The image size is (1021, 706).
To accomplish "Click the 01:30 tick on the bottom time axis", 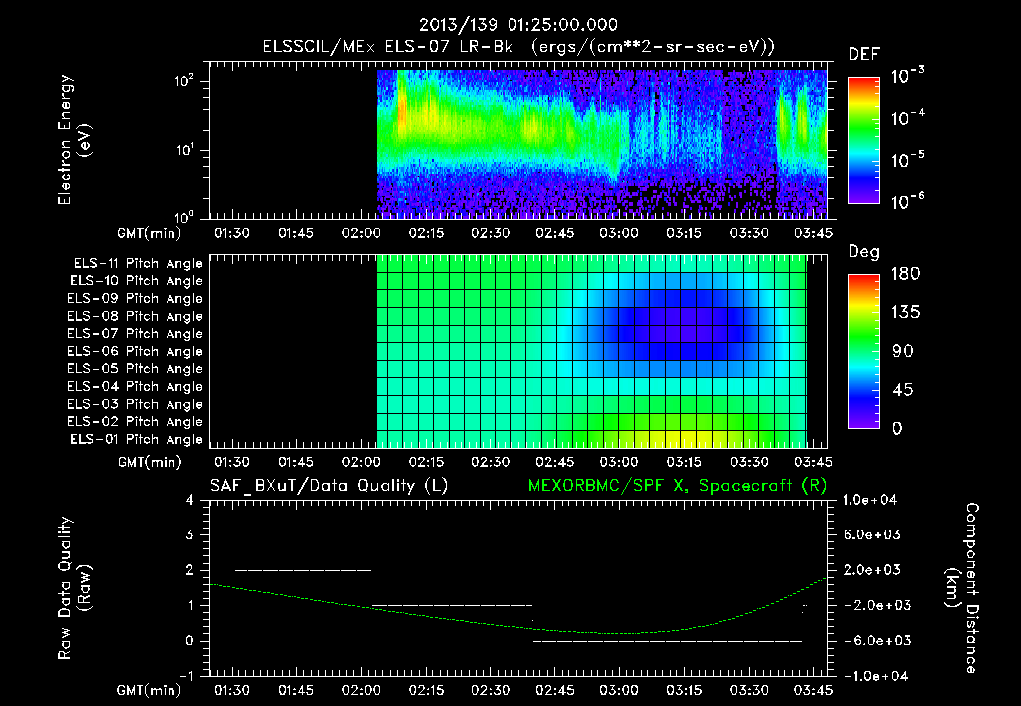I will (231, 690).
